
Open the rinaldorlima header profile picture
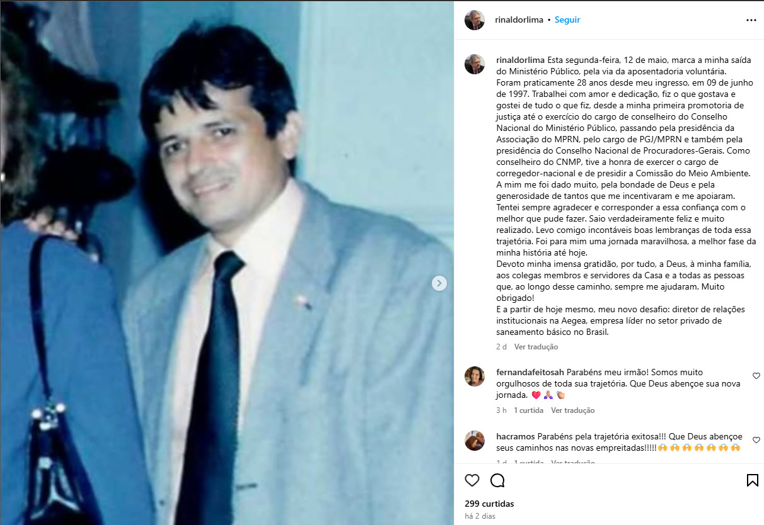[x=475, y=20]
